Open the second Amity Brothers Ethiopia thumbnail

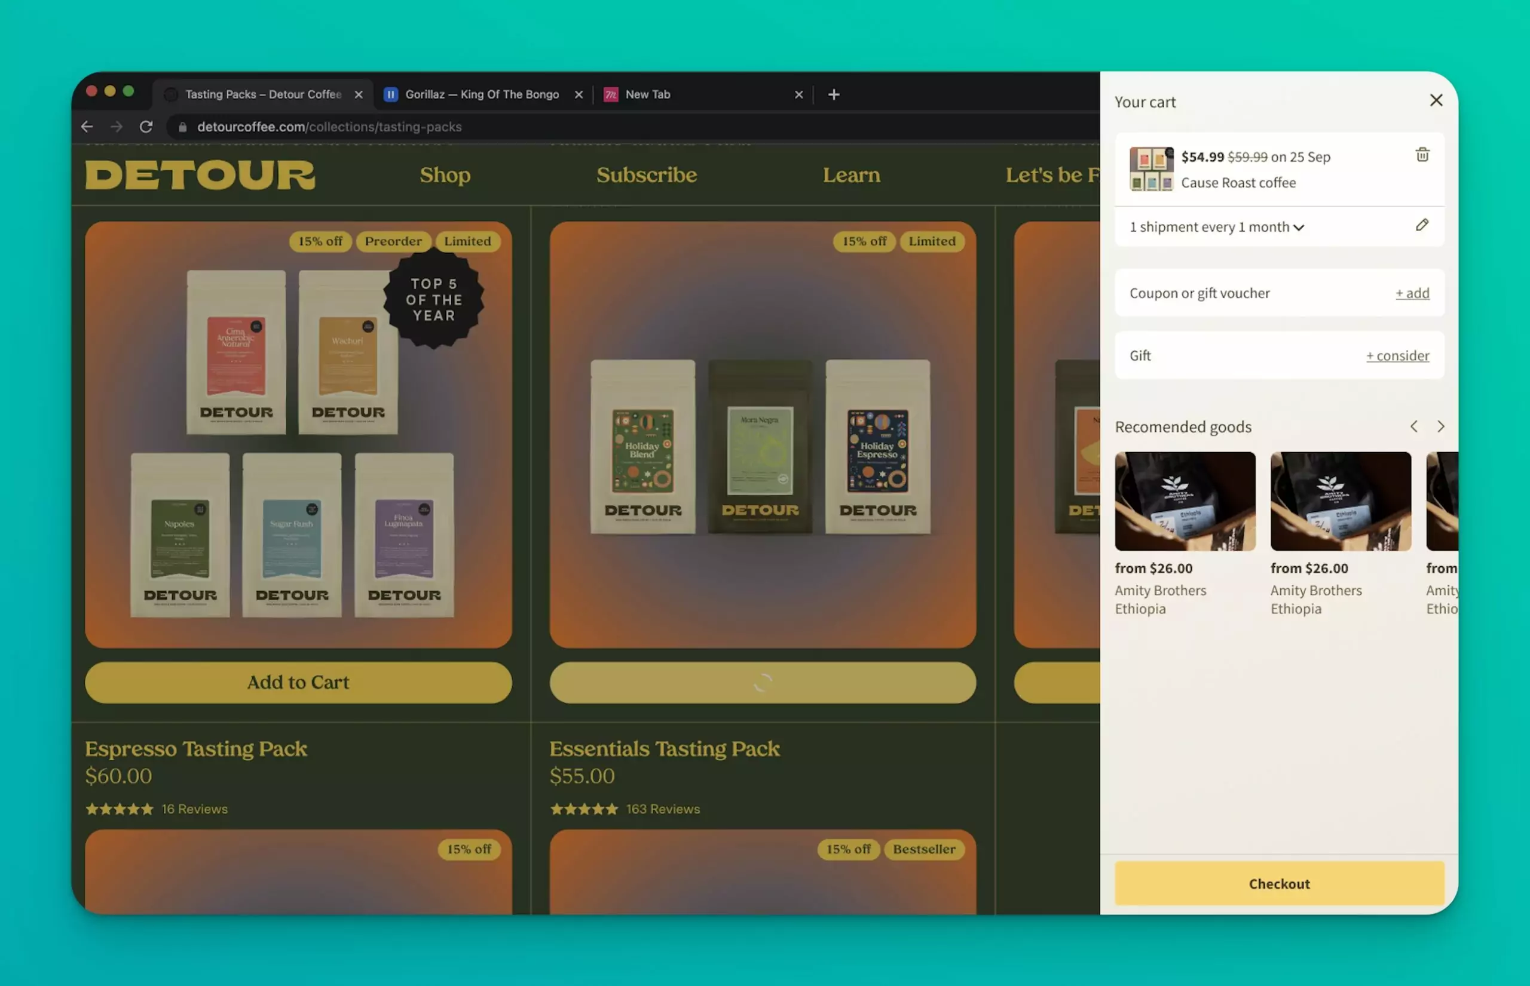(x=1340, y=501)
